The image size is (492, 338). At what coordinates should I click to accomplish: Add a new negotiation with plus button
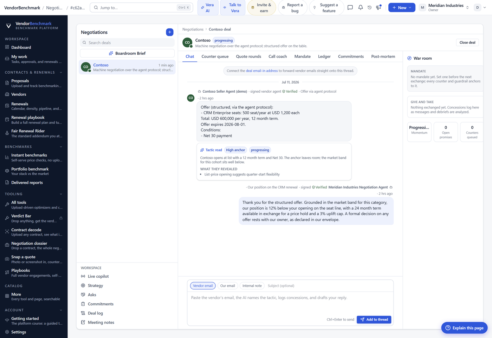(x=170, y=32)
